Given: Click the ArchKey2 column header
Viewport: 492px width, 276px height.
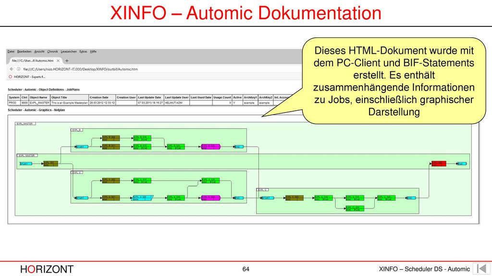Looking at the screenshot, I should 265,97.
